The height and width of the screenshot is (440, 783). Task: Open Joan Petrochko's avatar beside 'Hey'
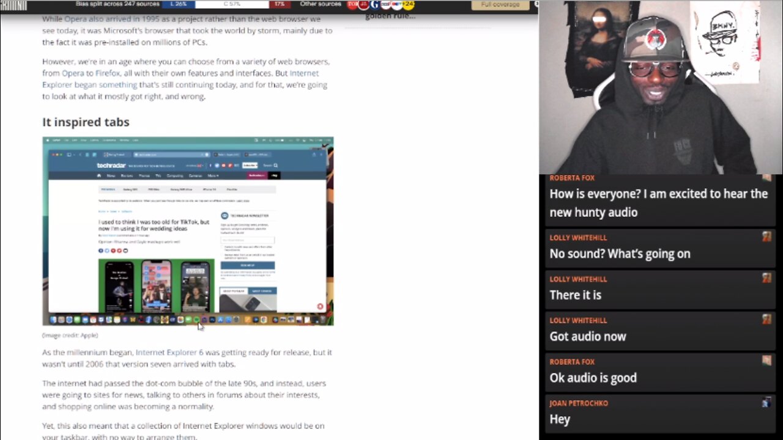coord(766,402)
